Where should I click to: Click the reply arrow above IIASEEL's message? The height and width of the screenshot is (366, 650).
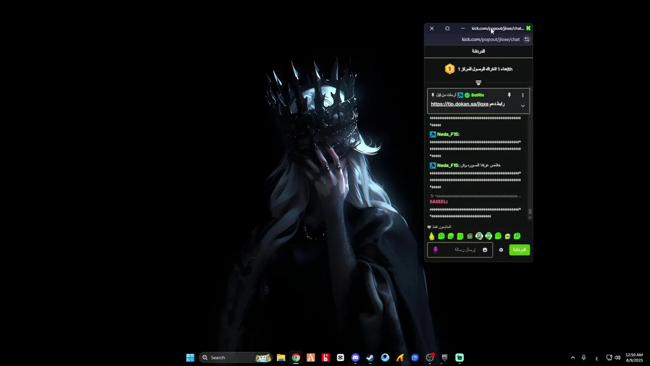tap(432, 196)
